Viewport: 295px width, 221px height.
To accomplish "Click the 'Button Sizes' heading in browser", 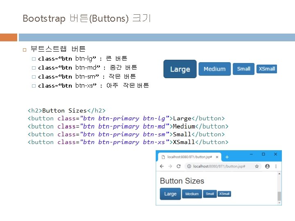I will point(182,181).
